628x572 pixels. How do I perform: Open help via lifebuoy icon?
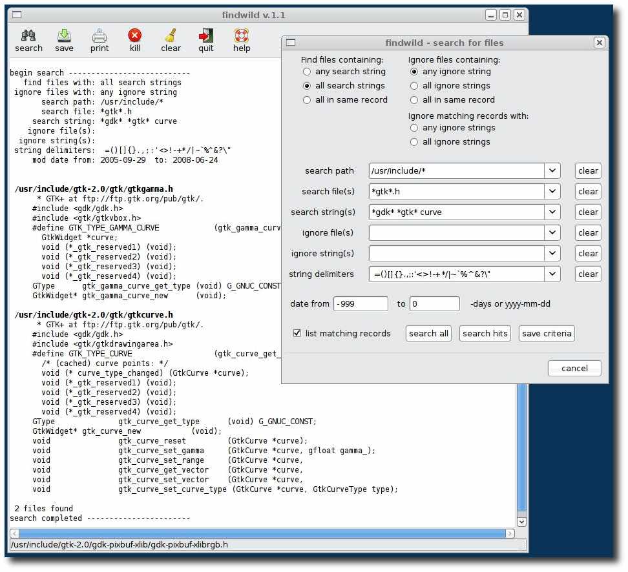pos(242,36)
